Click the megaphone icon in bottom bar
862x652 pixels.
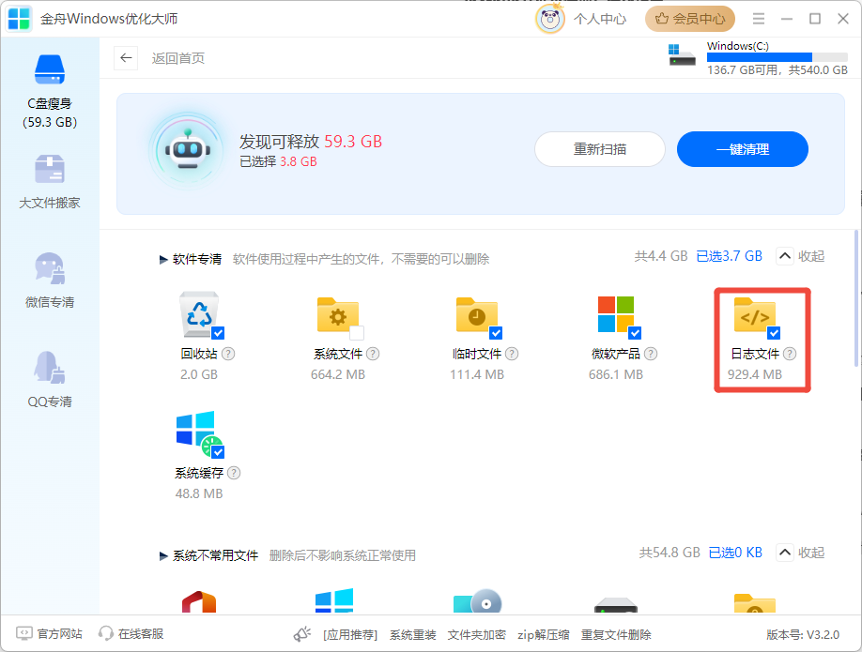[x=301, y=634]
